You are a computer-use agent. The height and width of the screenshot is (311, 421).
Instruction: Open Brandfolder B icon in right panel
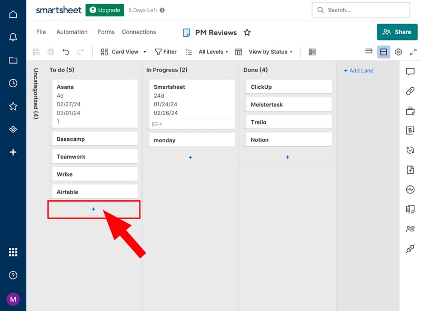tap(410, 130)
